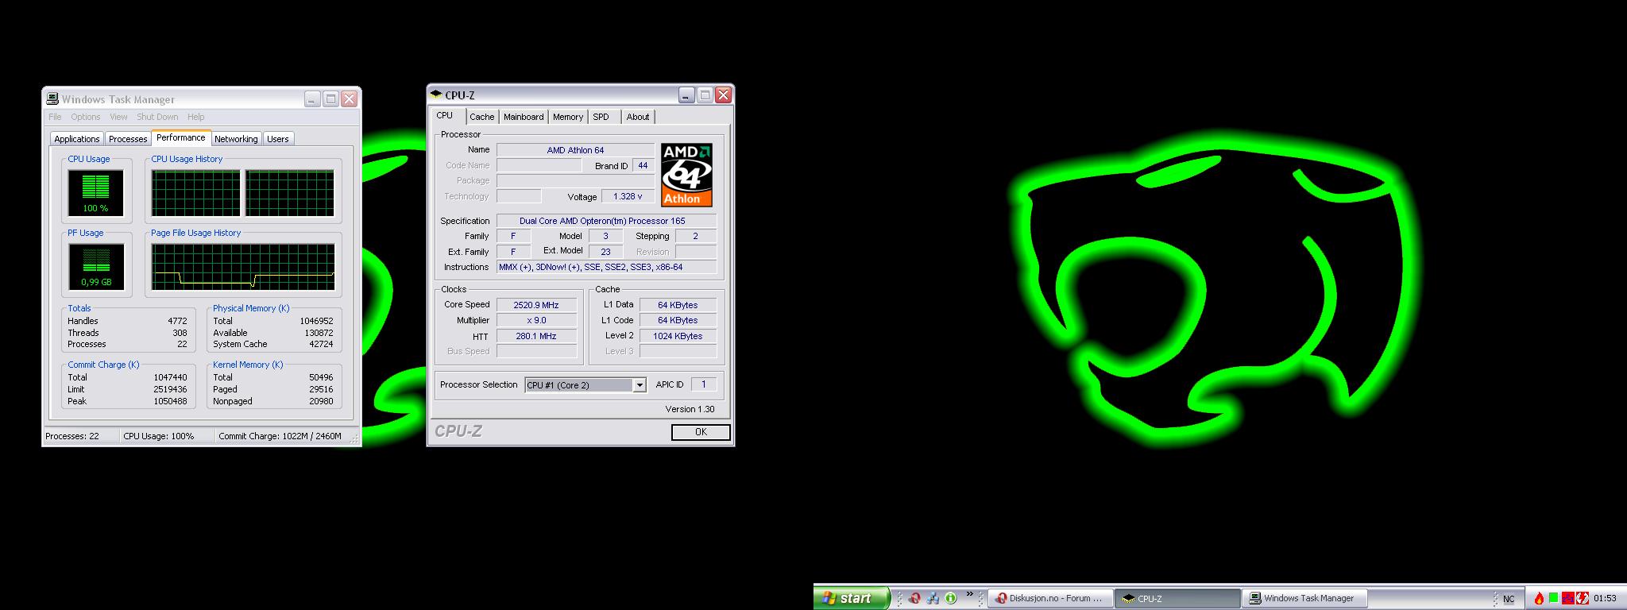Click the NC language bar indicator
This screenshot has width=1627, height=610.
[x=1509, y=599]
